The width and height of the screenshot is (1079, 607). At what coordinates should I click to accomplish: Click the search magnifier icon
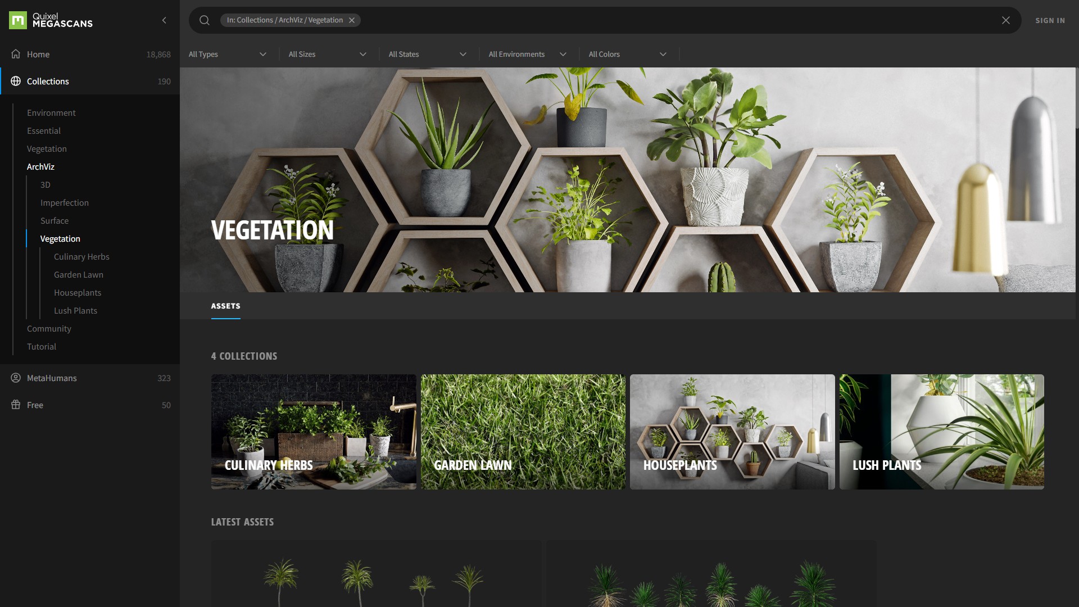(205, 20)
